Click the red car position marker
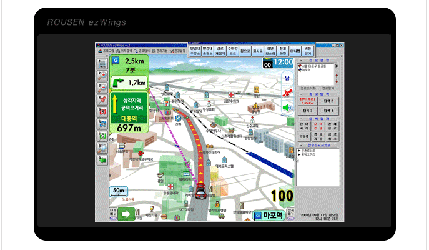This screenshot has height=250, width=429. coord(201,191)
